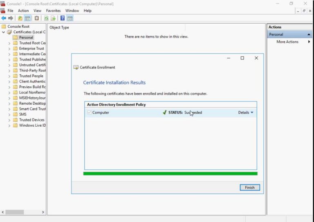Select Third-Party Root tree item

32,70
